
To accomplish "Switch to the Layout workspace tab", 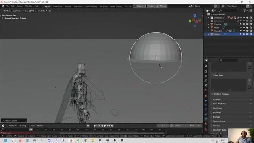I will (x=47, y=6).
